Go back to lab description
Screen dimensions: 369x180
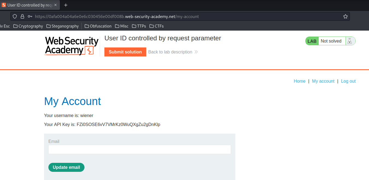[173, 52]
